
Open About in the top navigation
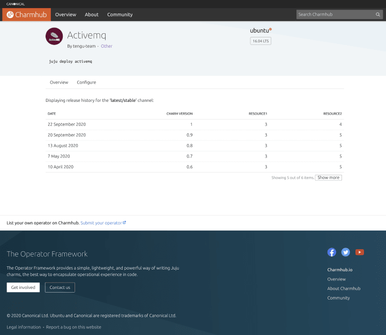coord(92,14)
